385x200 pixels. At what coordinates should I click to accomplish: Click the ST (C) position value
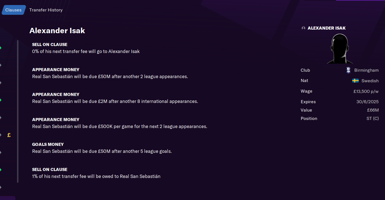372,119
